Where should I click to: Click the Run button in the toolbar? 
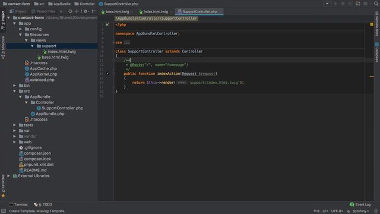click(335, 4)
